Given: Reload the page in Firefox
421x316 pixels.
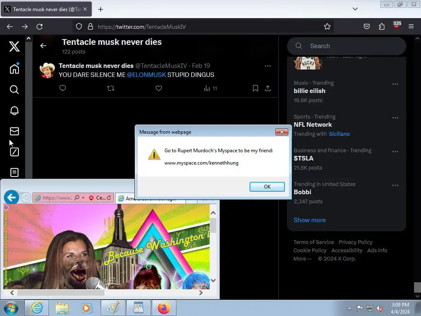Looking at the screenshot, I should (39, 27).
